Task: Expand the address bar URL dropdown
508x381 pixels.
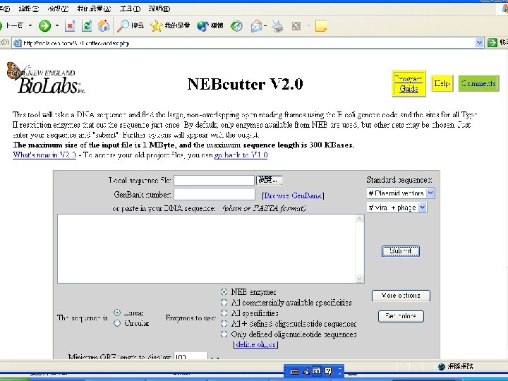Action: point(479,42)
